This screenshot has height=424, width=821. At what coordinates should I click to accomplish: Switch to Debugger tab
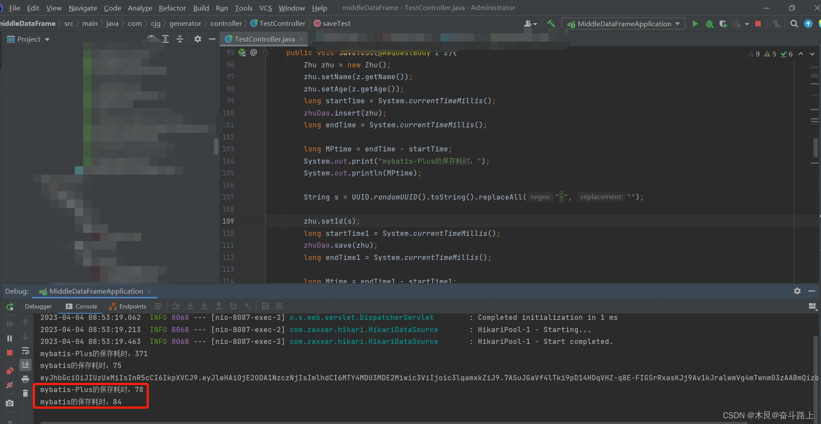[x=38, y=306]
